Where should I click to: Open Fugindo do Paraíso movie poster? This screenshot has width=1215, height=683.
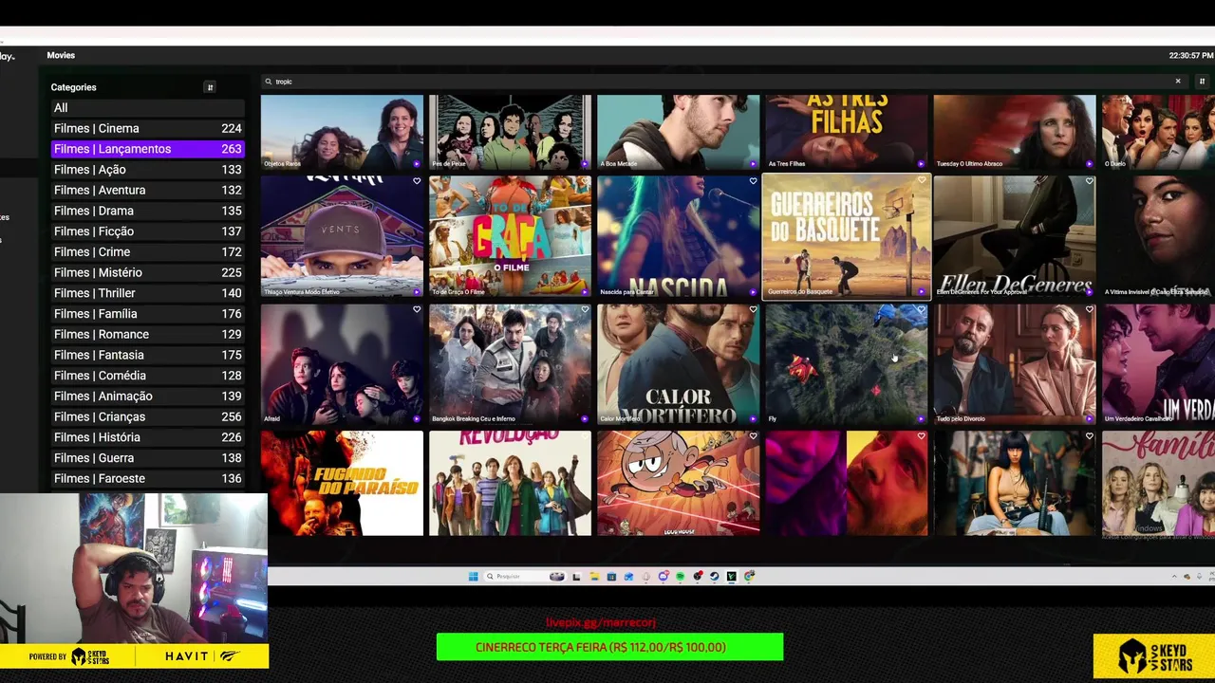point(342,483)
